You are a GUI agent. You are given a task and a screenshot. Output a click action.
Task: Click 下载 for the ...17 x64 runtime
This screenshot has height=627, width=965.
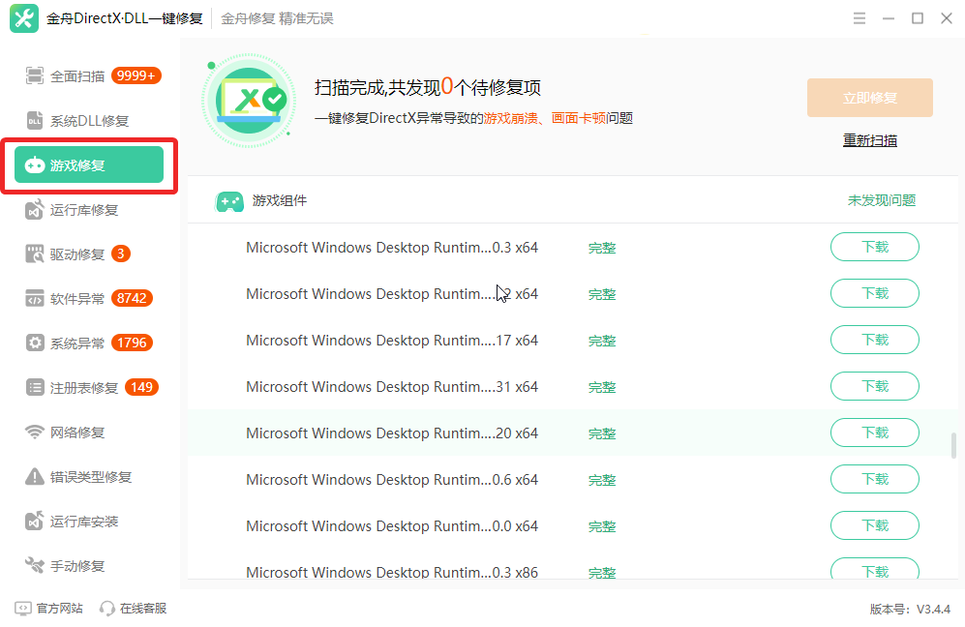875,340
